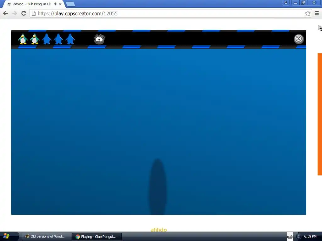Click the last blue penguin silhouette icon
Viewport: 322px width, 241px height.
point(70,39)
